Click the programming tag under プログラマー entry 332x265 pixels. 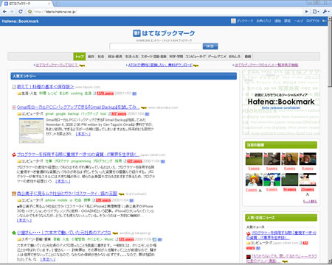81,161
